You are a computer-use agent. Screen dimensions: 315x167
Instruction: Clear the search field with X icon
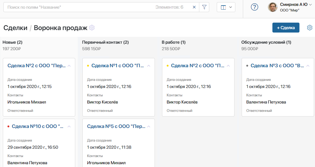(x=194, y=7)
